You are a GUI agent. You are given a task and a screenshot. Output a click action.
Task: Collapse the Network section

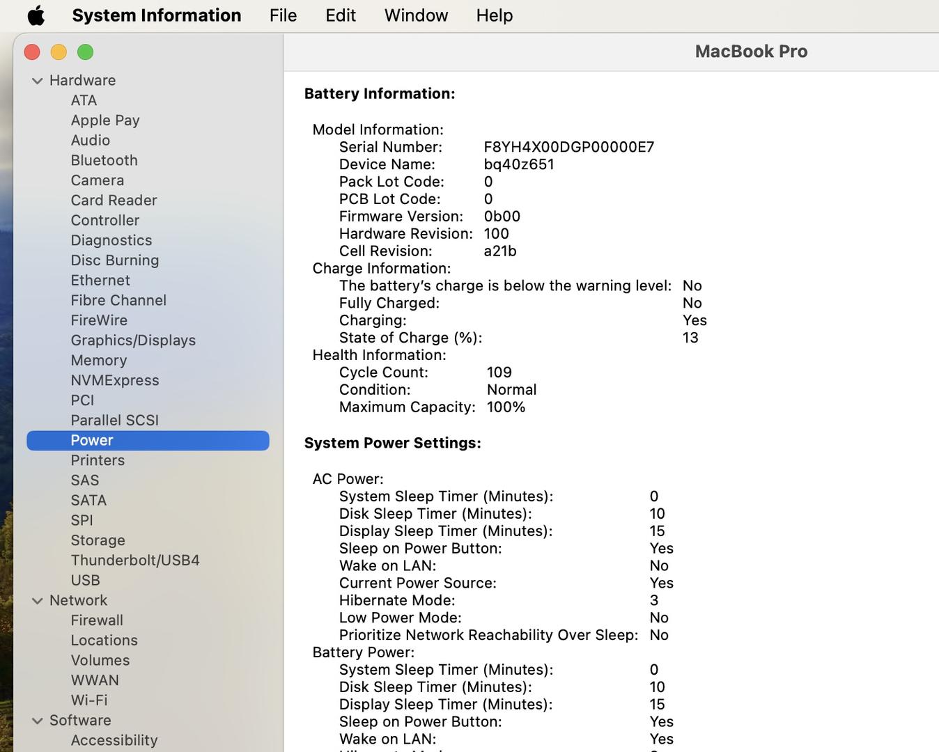tap(38, 601)
